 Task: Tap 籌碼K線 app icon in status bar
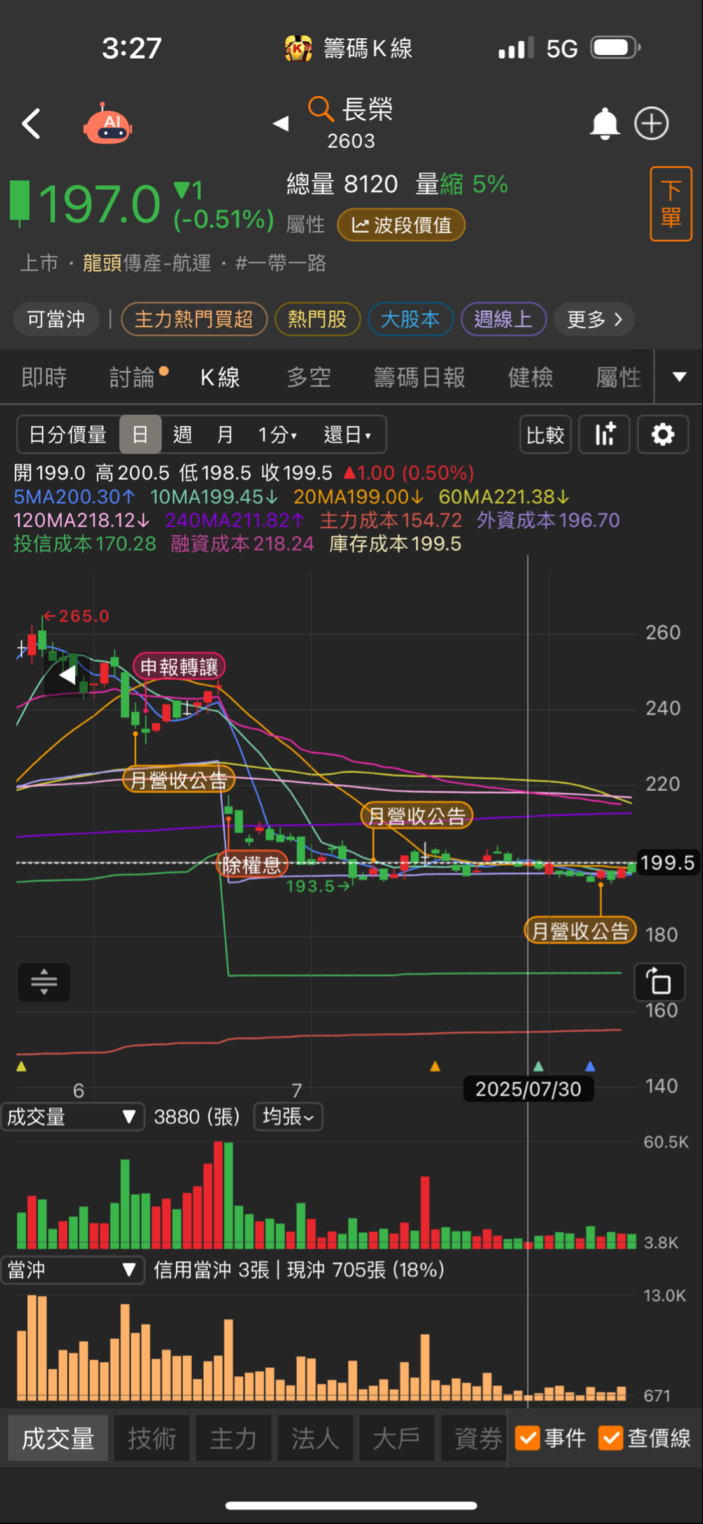coord(298,48)
